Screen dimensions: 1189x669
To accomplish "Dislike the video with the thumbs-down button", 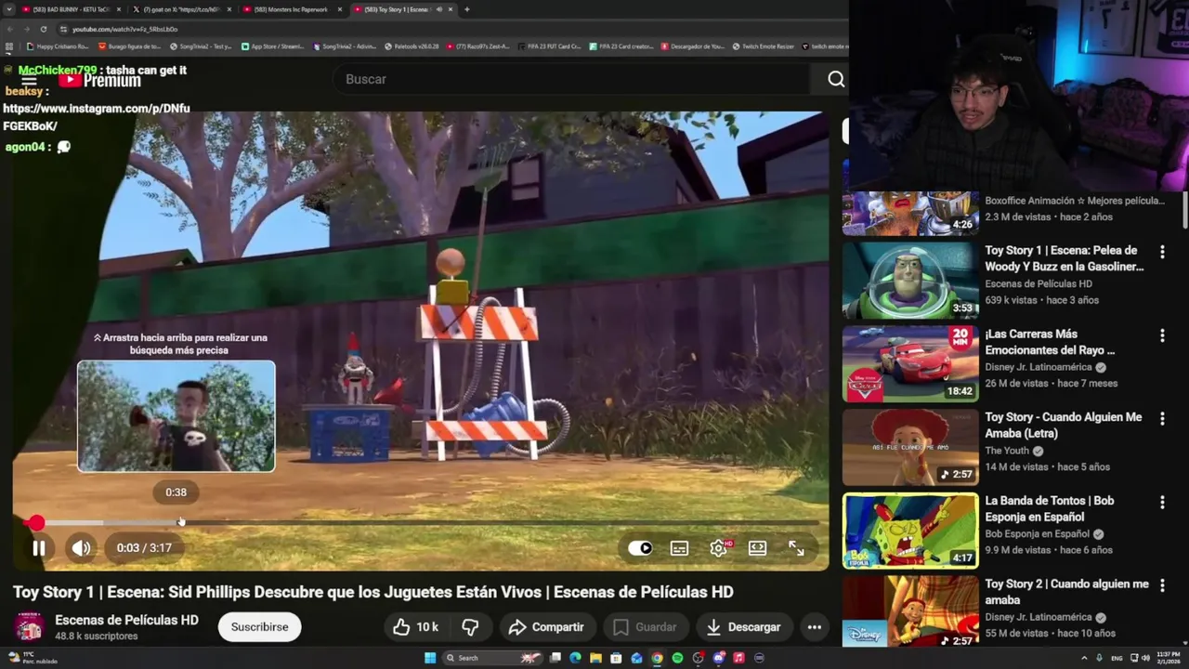I will 471,627.
